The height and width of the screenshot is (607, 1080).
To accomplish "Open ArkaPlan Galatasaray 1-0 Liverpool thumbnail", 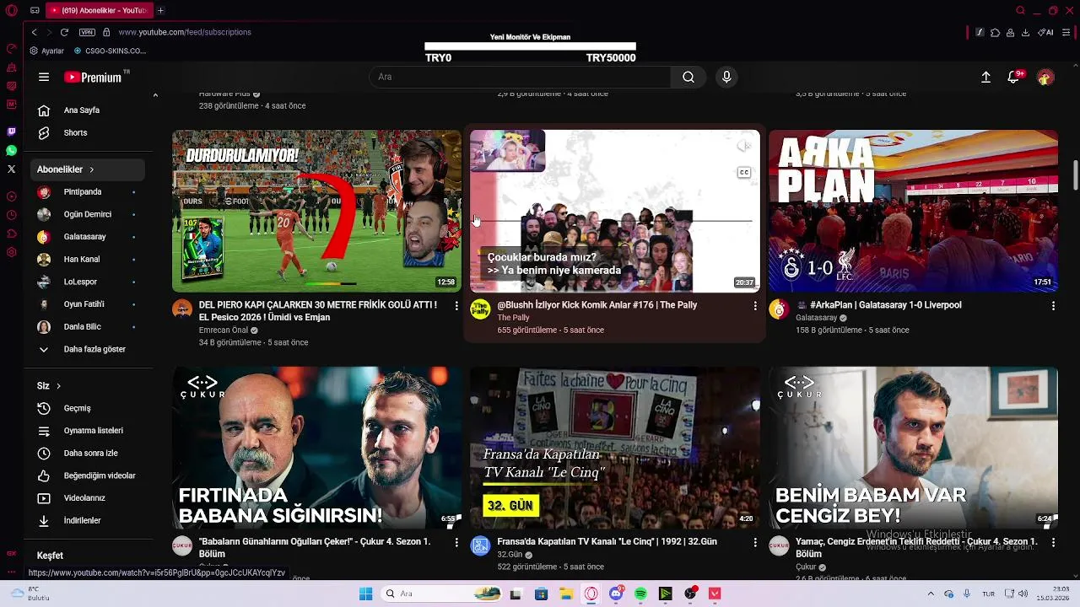I will (x=913, y=211).
